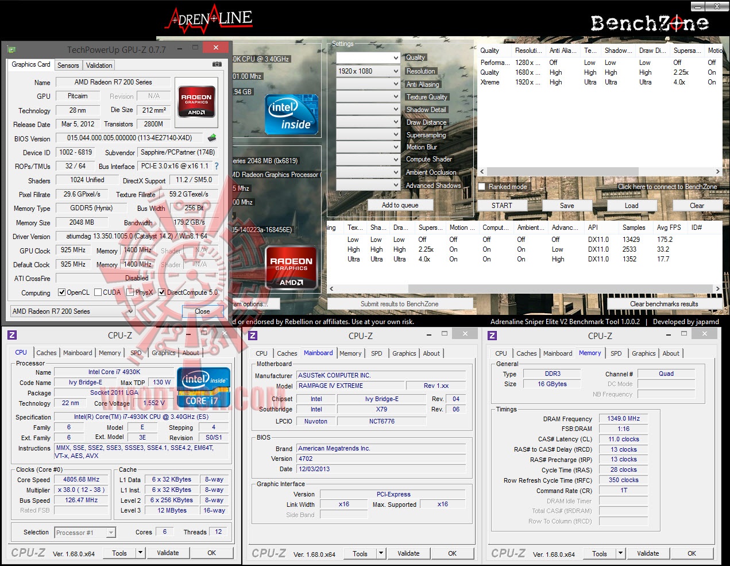This screenshot has height=566, width=730.
Task: Toggle the CUDA checkbox
Action: pyautogui.click(x=98, y=292)
